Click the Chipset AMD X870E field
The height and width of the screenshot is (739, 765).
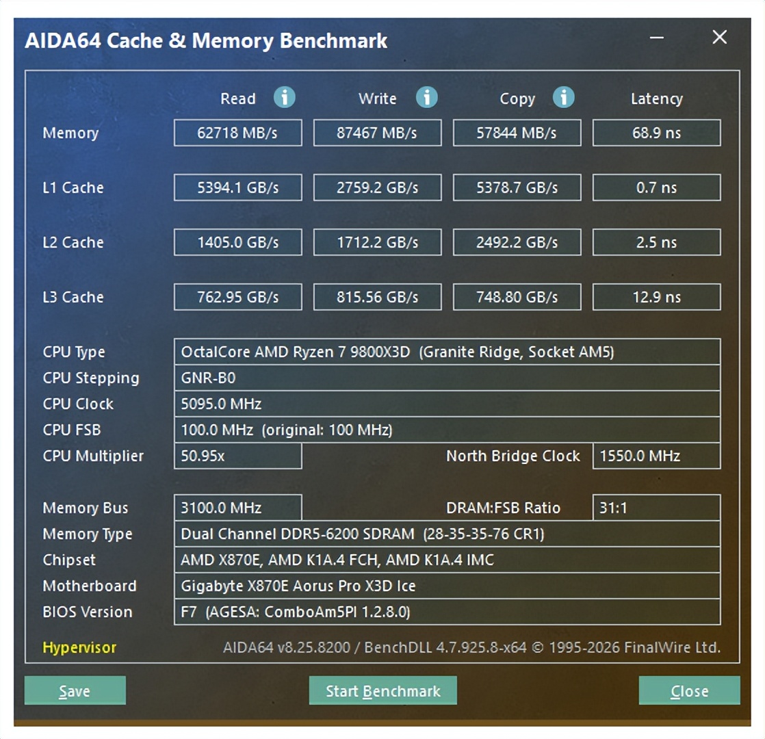click(x=447, y=560)
